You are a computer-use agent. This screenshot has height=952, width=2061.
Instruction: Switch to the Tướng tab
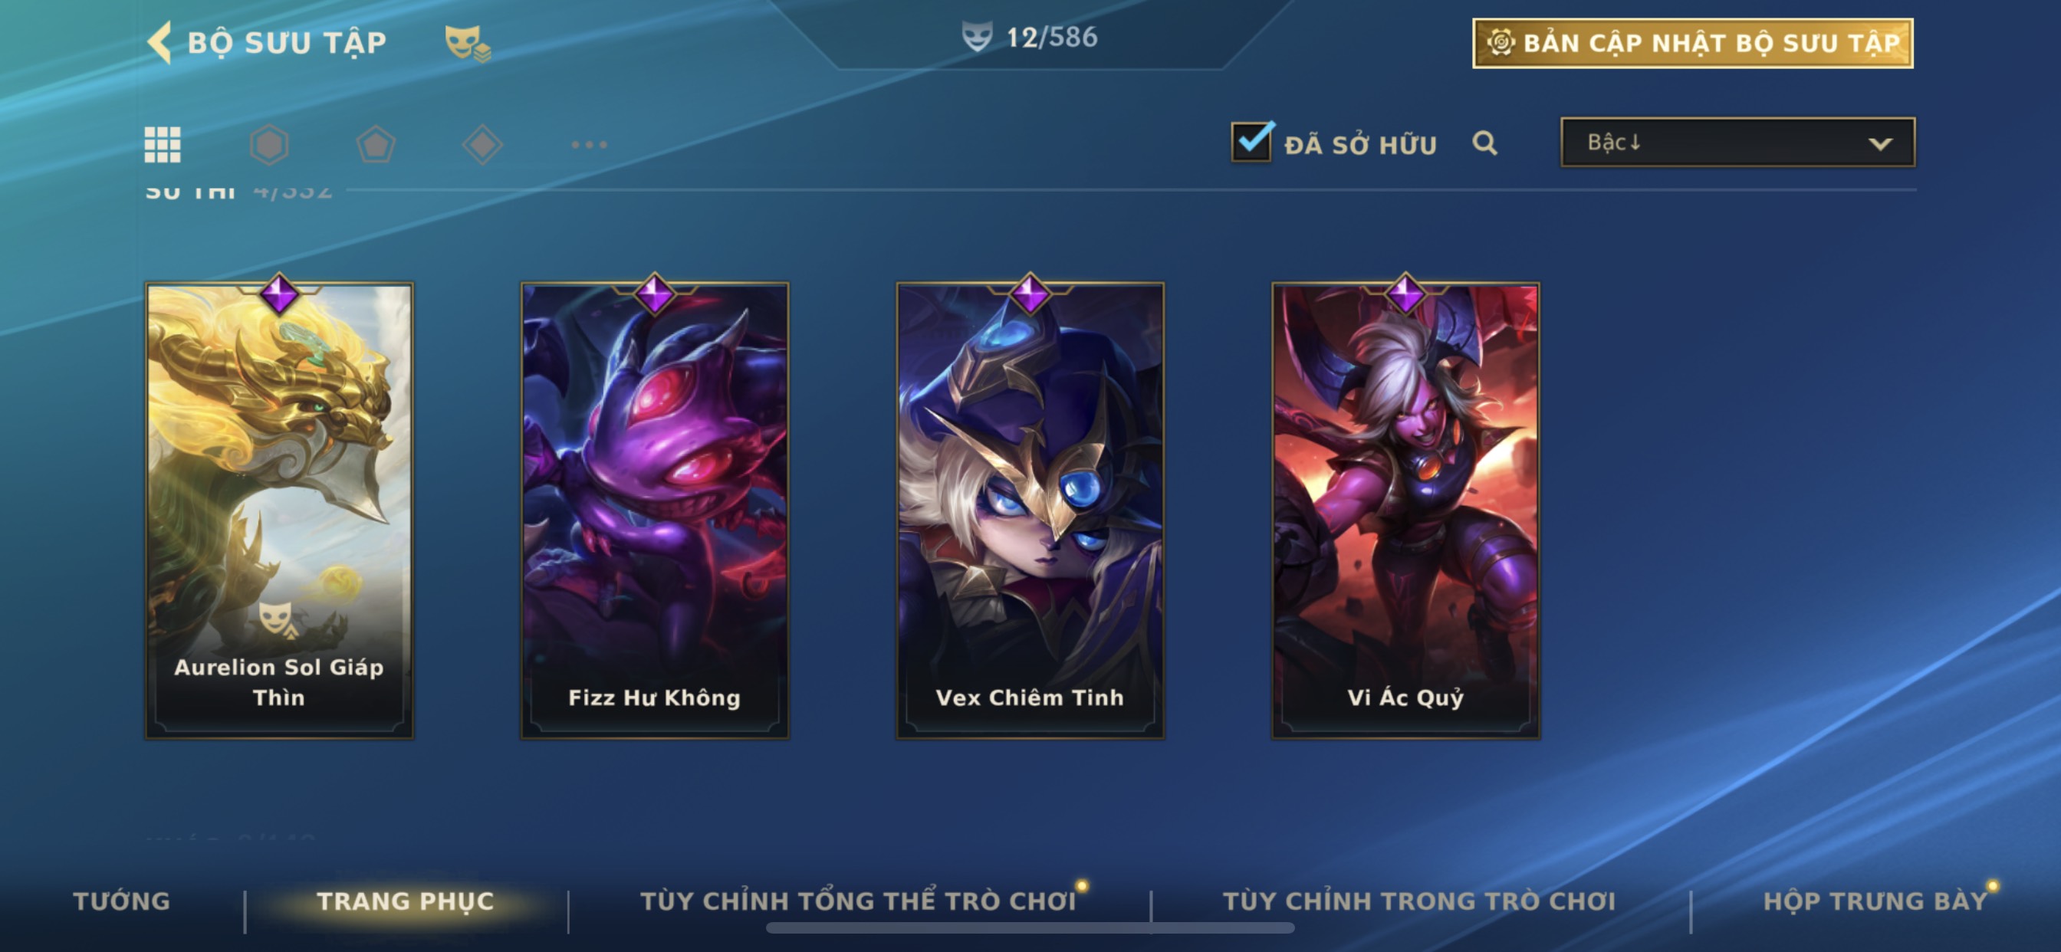point(122,901)
